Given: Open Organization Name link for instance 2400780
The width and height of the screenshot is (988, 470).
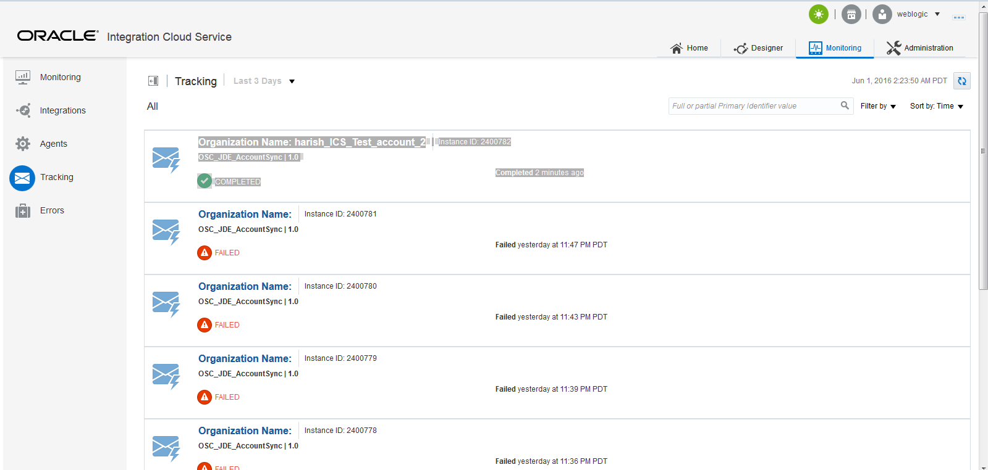Looking at the screenshot, I should [245, 286].
